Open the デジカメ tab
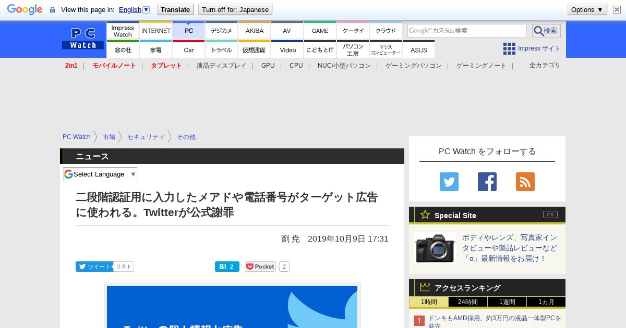This screenshot has height=328, width=626. (221, 31)
